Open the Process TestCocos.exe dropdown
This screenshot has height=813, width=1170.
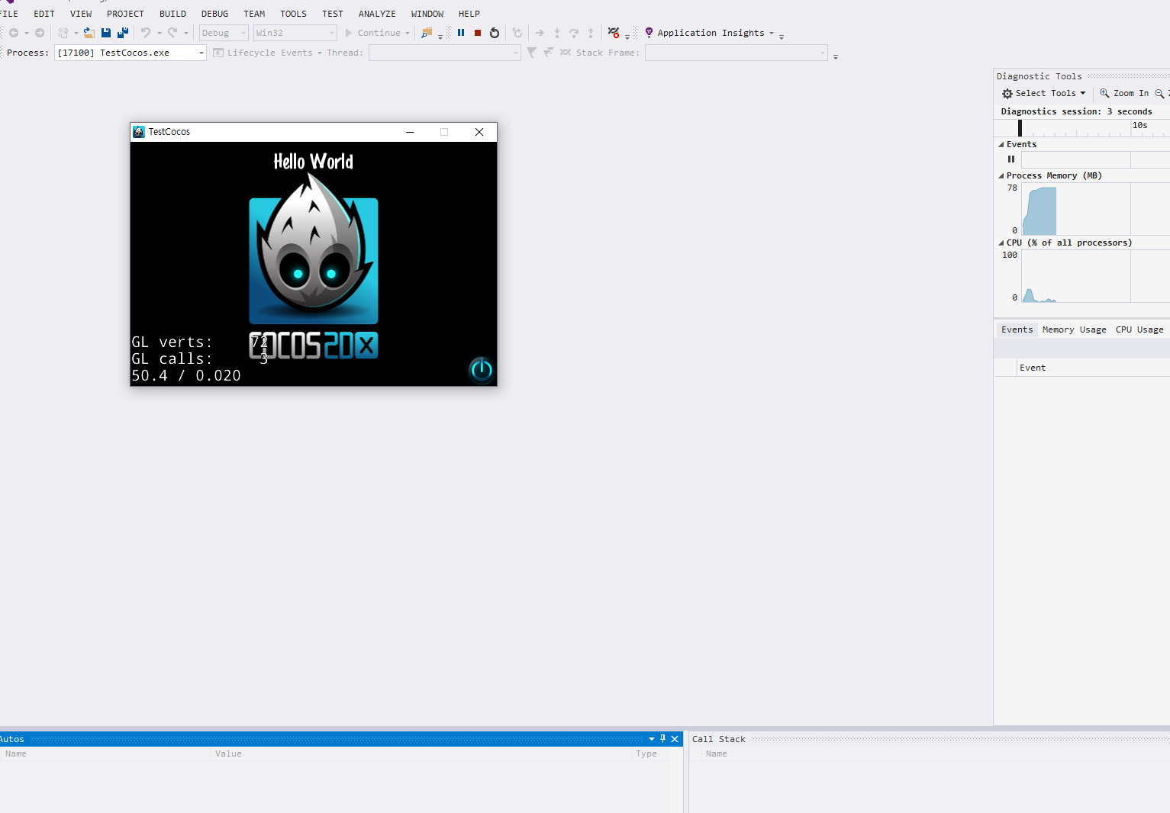point(131,53)
